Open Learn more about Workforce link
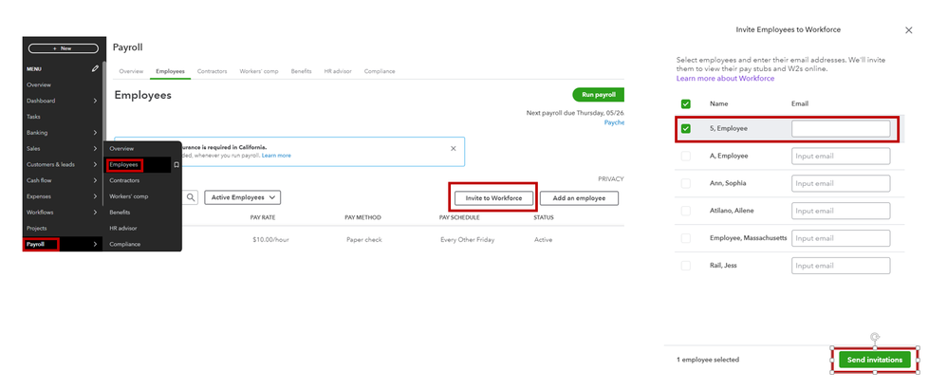 coord(725,79)
